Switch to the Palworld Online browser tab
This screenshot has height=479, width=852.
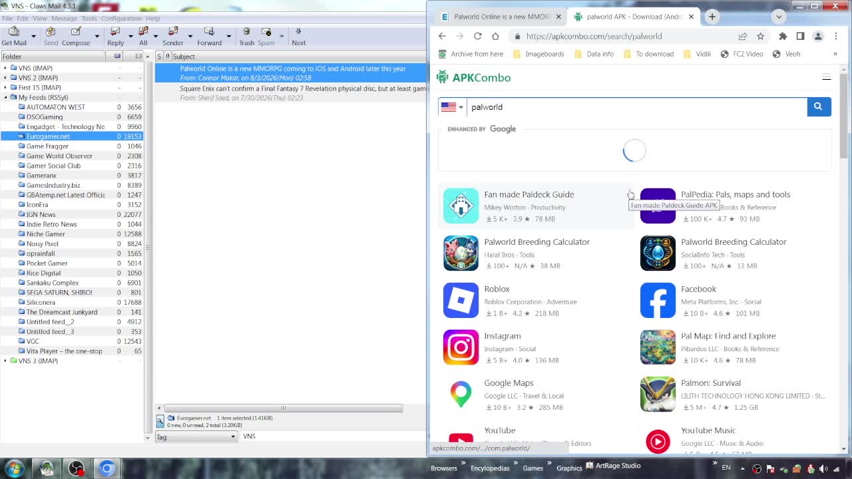pos(501,17)
